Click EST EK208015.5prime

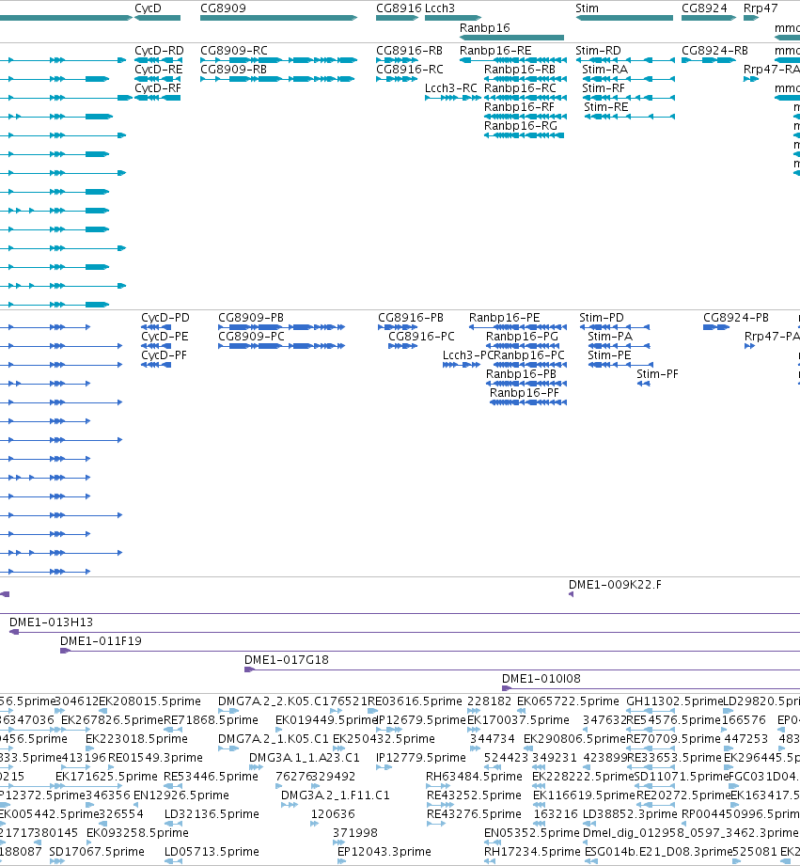(149, 701)
